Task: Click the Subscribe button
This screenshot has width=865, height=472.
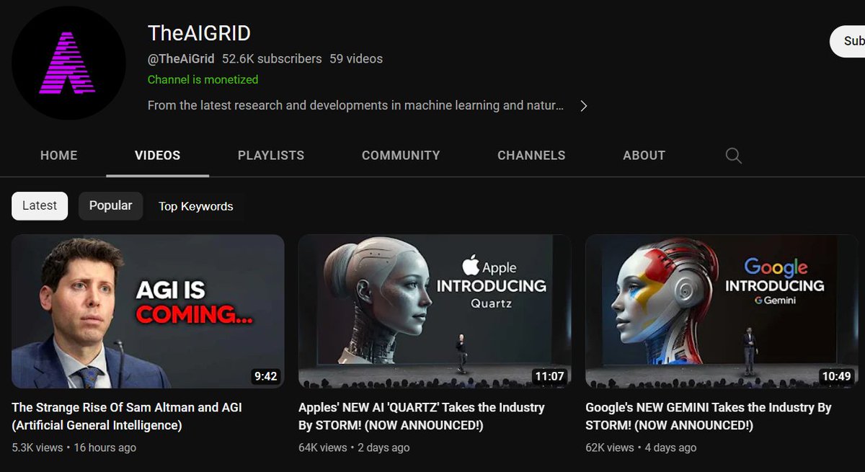Action: pos(848,41)
